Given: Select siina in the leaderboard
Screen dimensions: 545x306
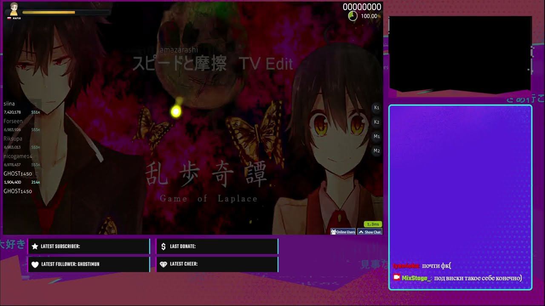Looking at the screenshot, I should point(9,104).
